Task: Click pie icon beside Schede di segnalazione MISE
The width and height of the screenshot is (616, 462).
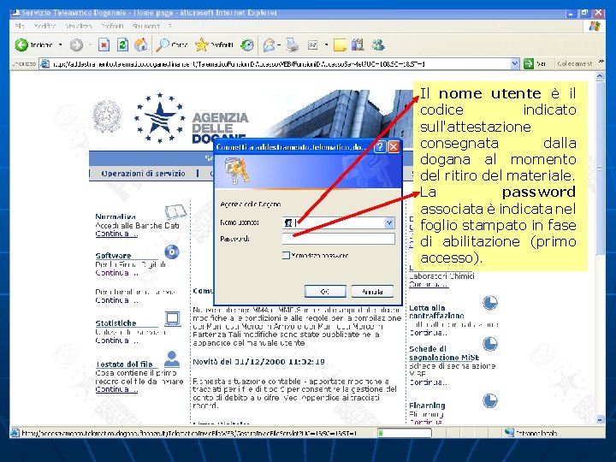Action: tap(490, 344)
